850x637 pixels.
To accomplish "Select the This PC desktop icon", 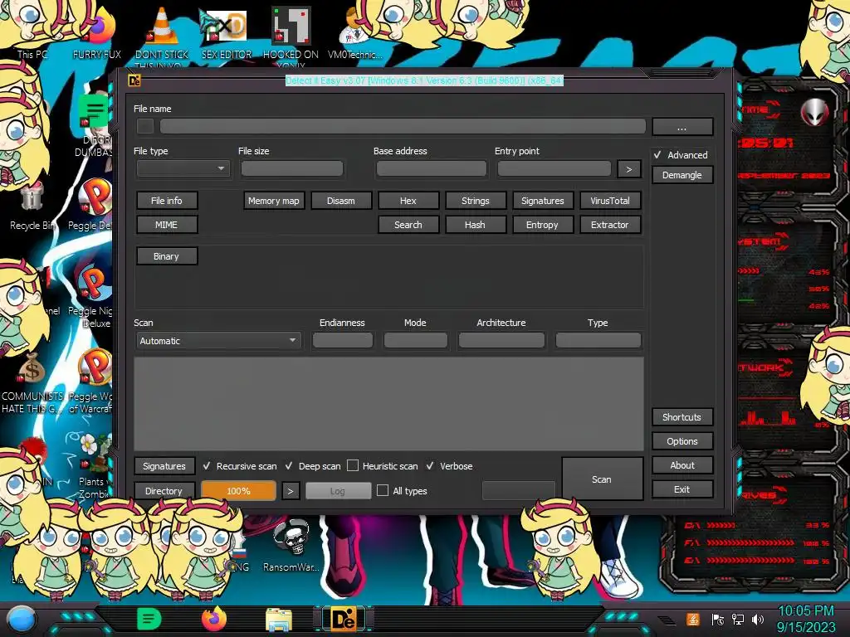I will click(x=32, y=54).
